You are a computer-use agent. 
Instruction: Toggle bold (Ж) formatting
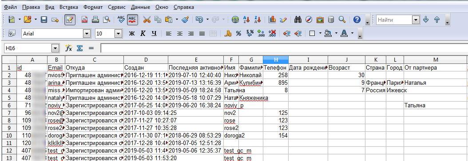coord(132,33)
